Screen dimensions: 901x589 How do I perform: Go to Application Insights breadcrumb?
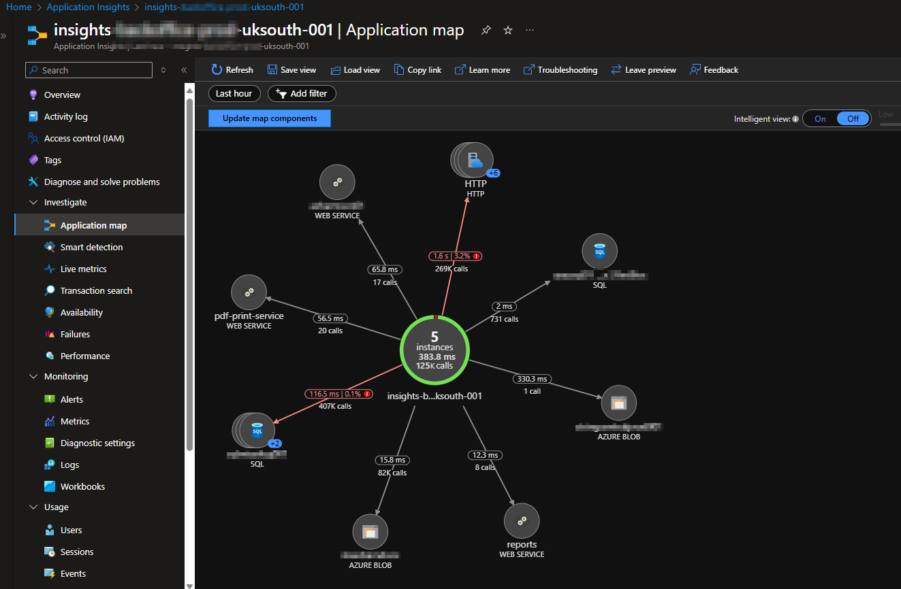[88, 7]
